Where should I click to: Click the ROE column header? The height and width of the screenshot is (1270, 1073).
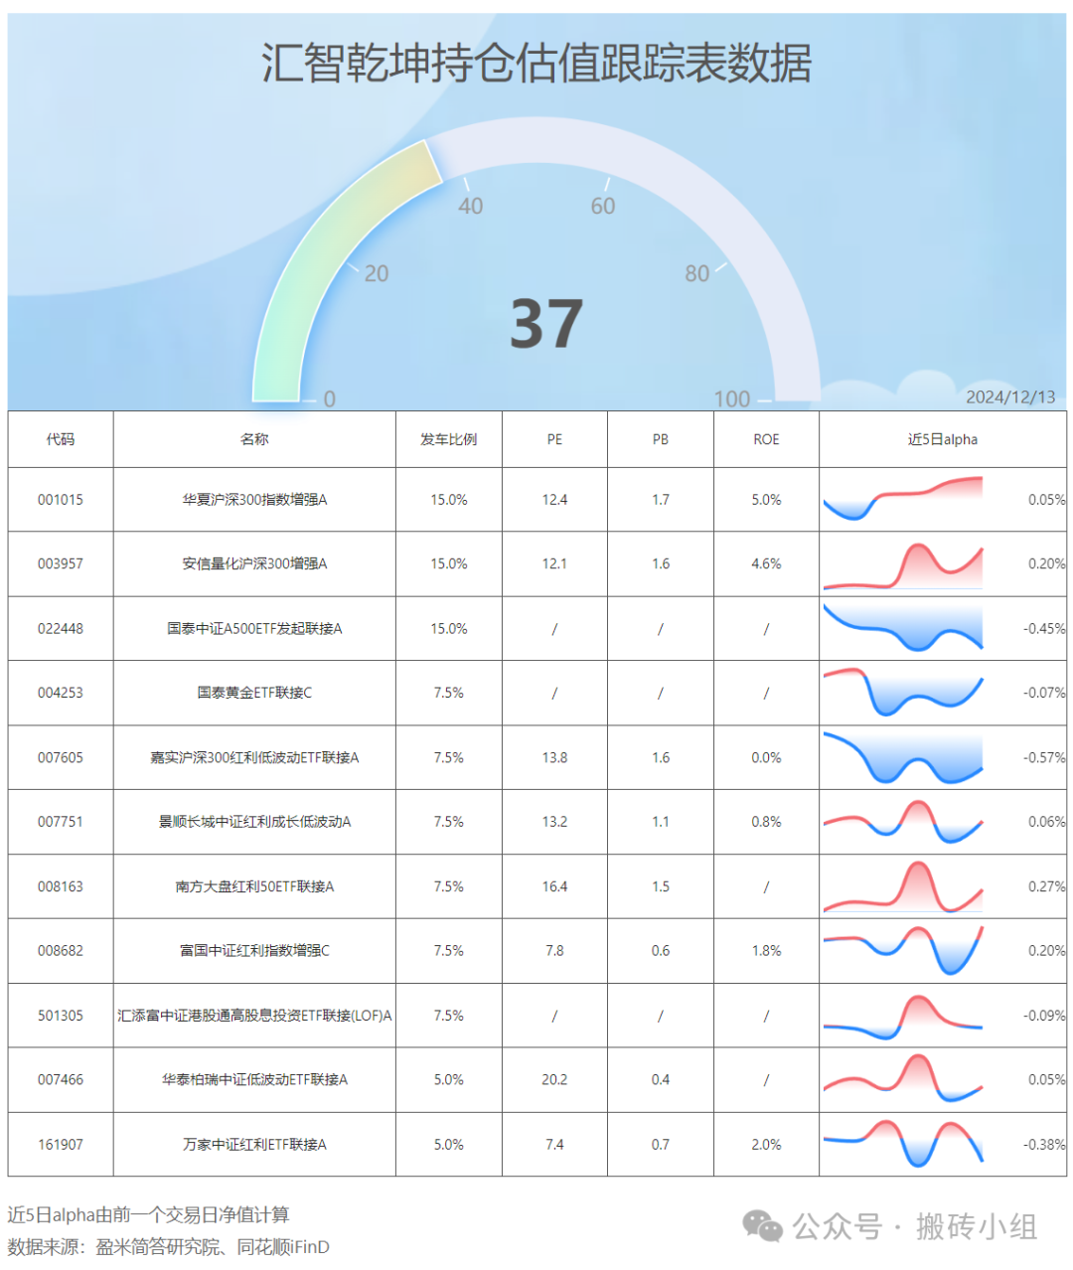tap(766, 439)
